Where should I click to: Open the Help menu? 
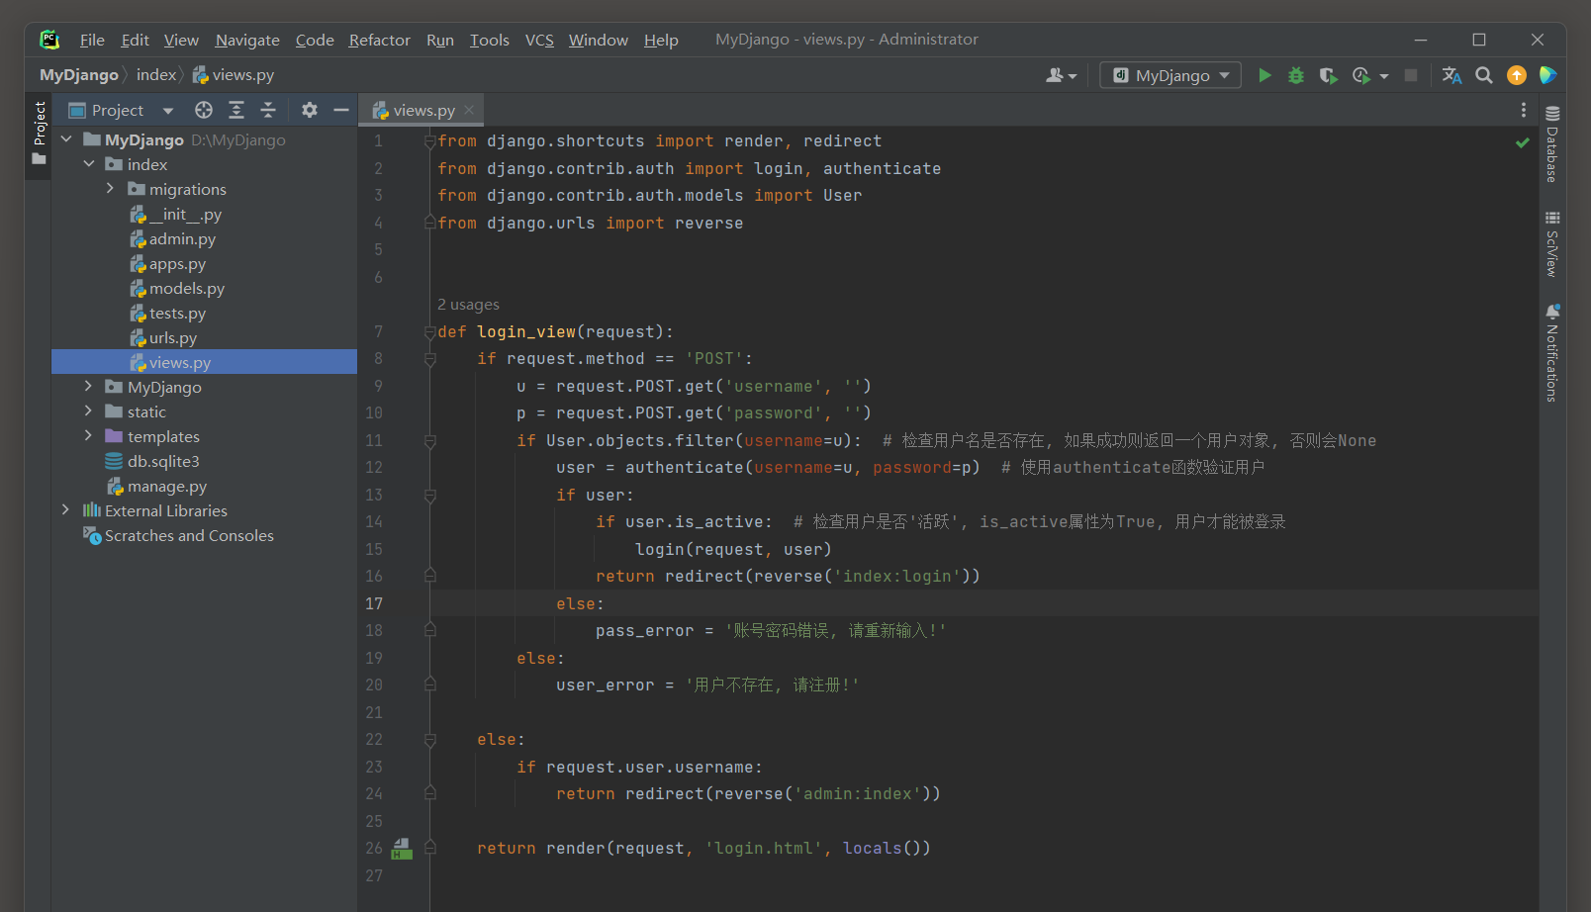click(x=661, y=40)
